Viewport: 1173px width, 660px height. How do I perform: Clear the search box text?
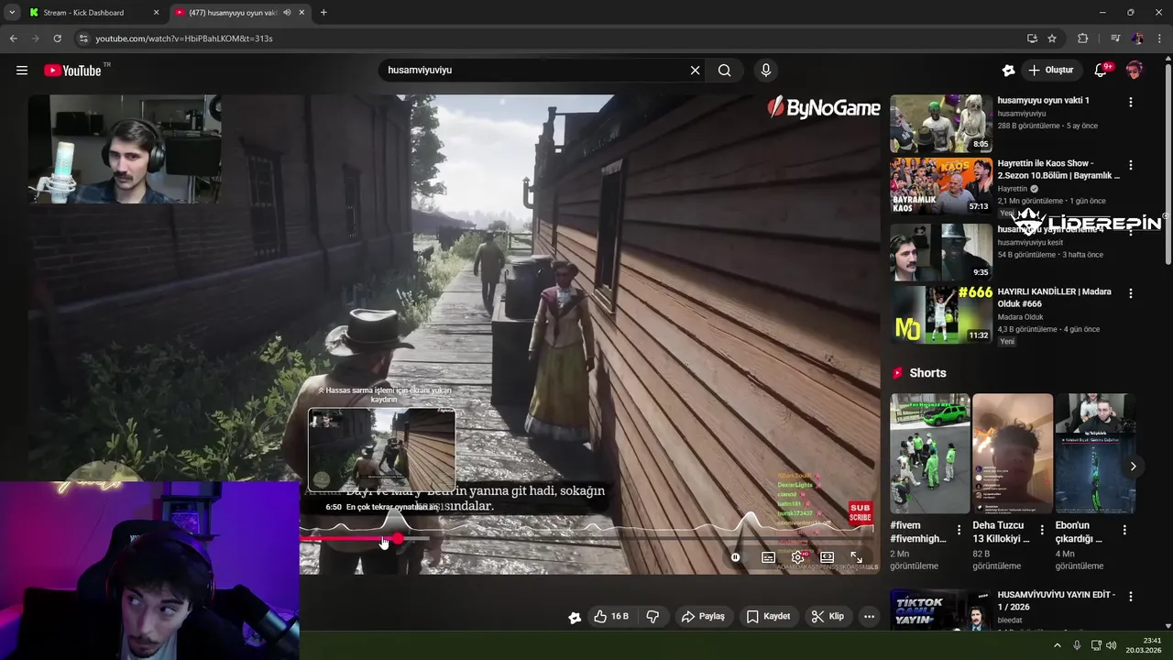[695, 71]
